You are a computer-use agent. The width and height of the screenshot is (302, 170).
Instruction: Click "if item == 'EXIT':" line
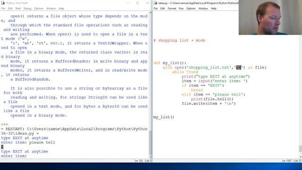(203, 85)
